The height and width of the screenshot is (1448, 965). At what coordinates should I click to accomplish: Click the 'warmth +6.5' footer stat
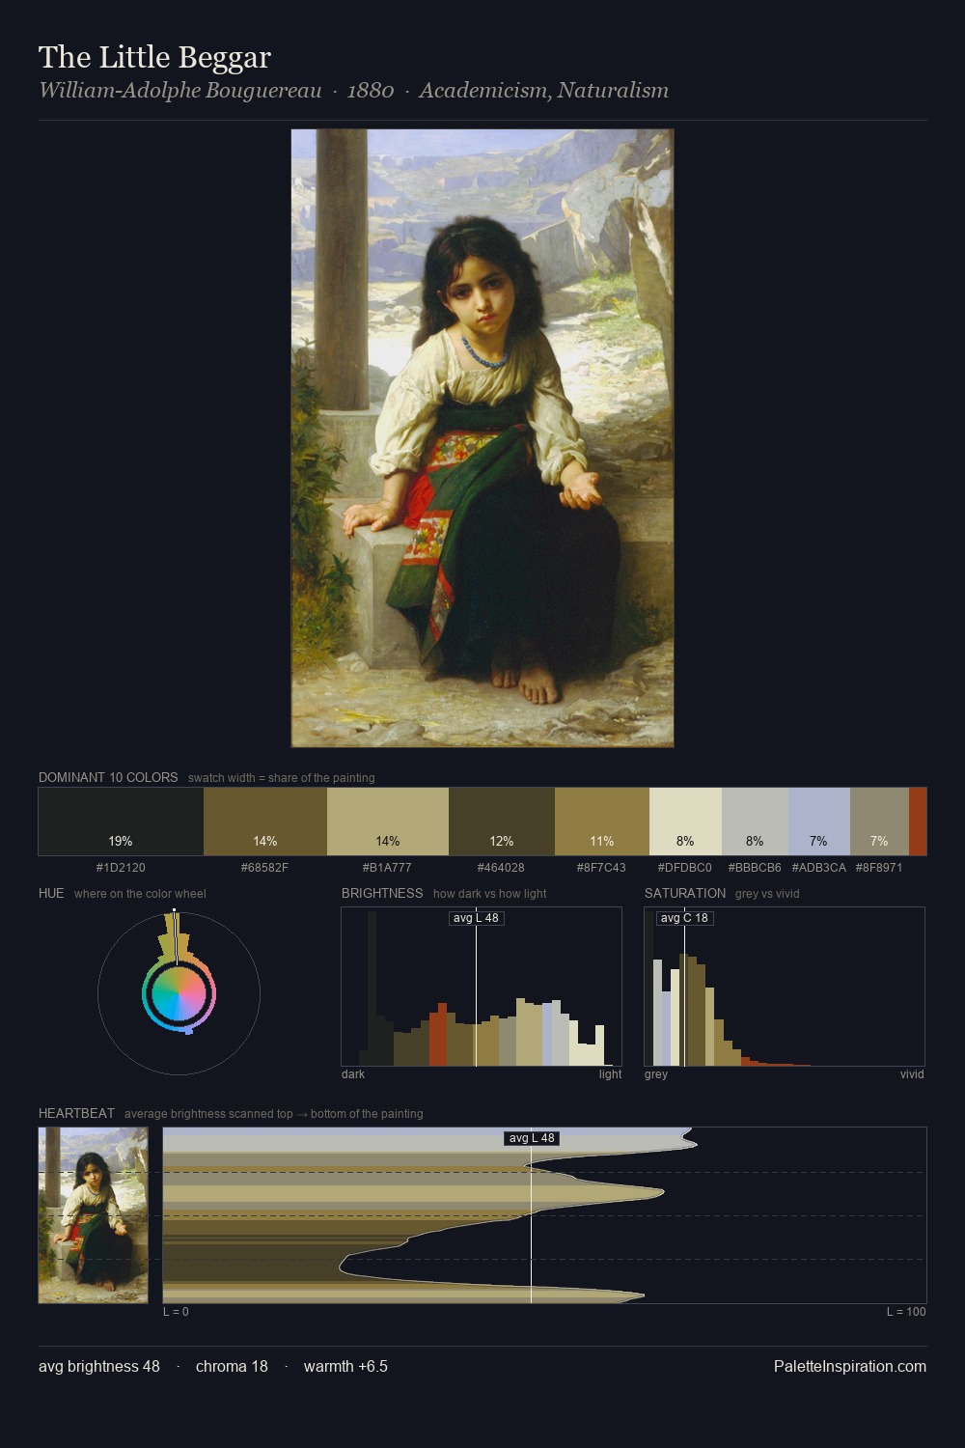345,1366
